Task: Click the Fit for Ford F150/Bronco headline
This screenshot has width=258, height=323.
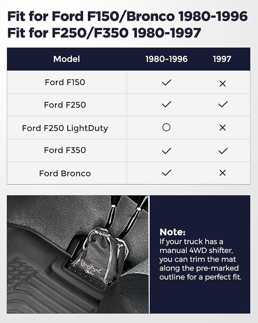Action: [127, 16]
